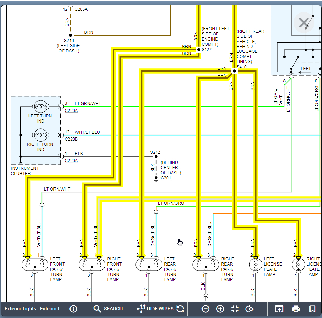Click the export/open in new window icon
The width and height of the screenshot is (322, 318).
(x=279, y=309)
